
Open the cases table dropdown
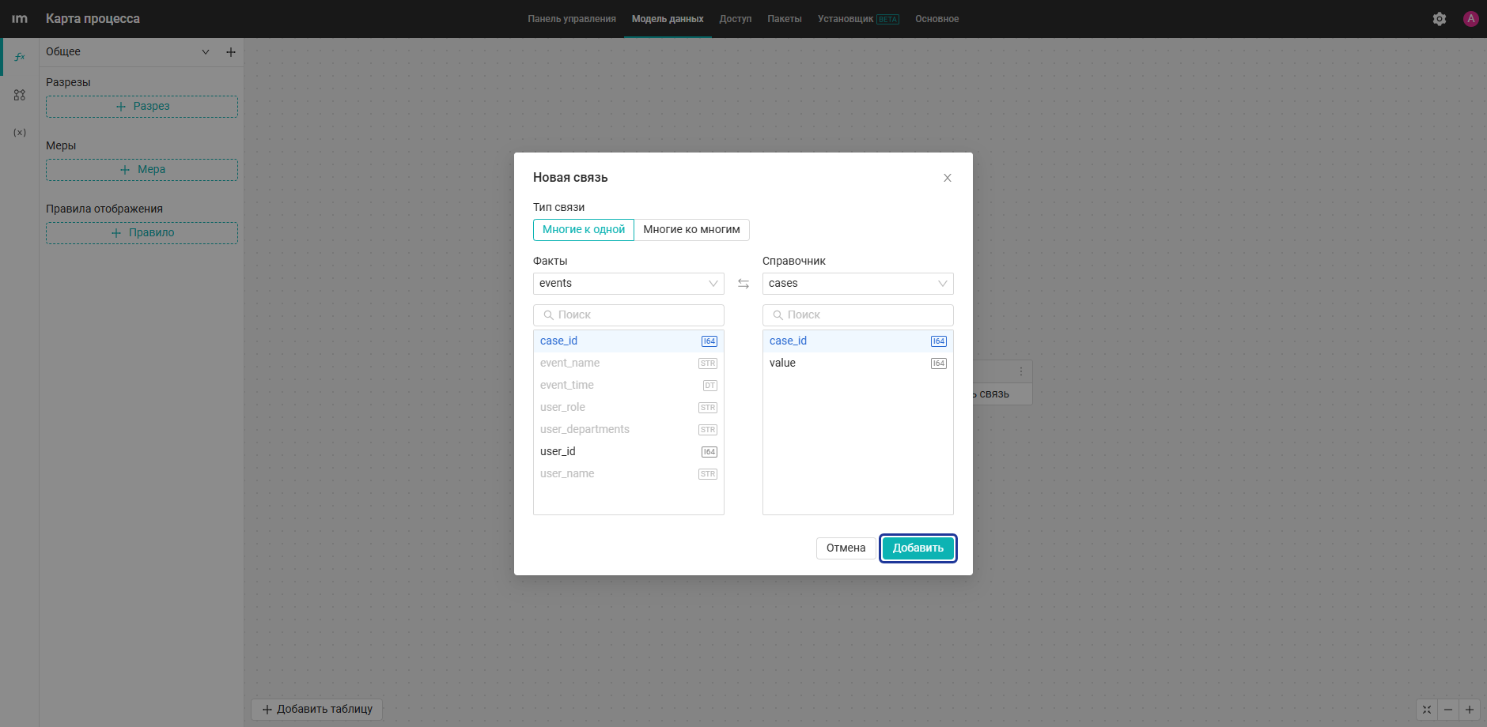pos(858,284)
